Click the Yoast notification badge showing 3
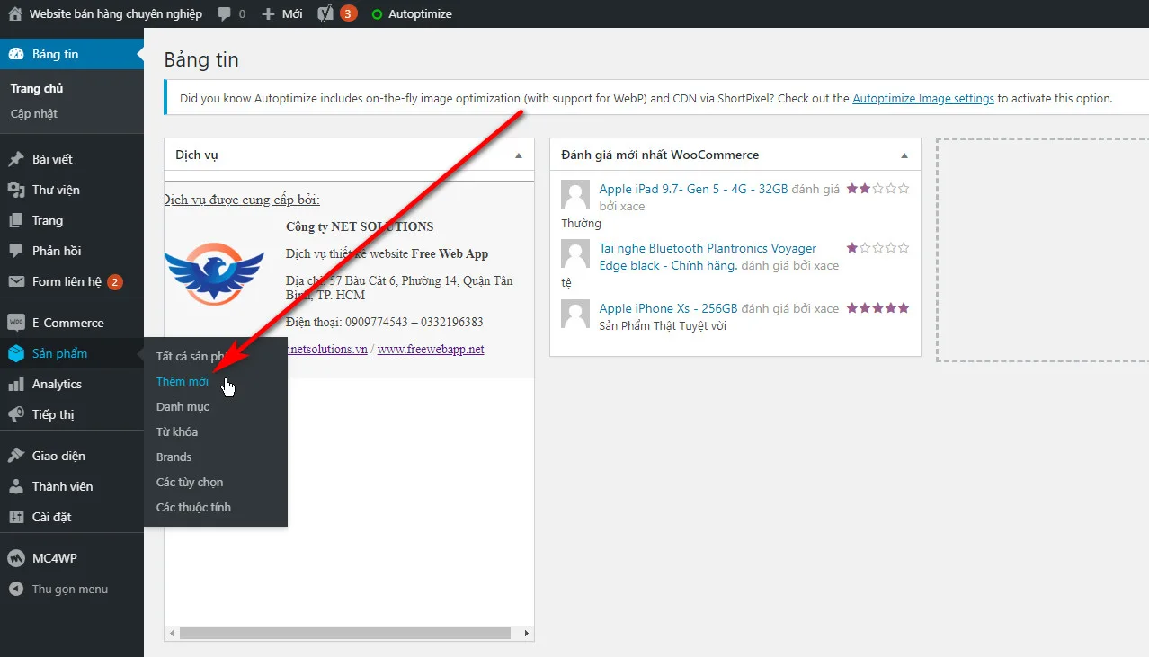This screenshot has height=657, width=1149. click(349, 13)
